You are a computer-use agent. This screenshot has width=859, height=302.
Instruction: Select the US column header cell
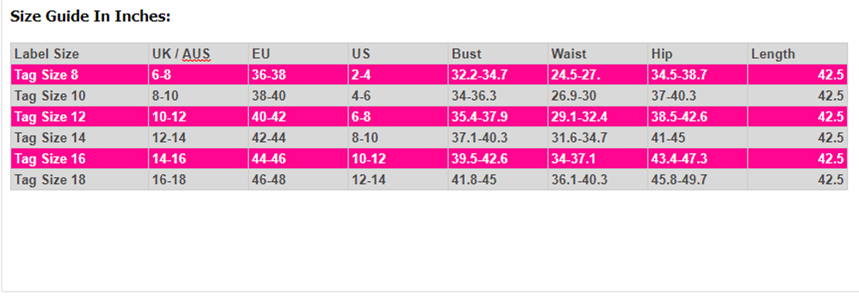point(398,54)
